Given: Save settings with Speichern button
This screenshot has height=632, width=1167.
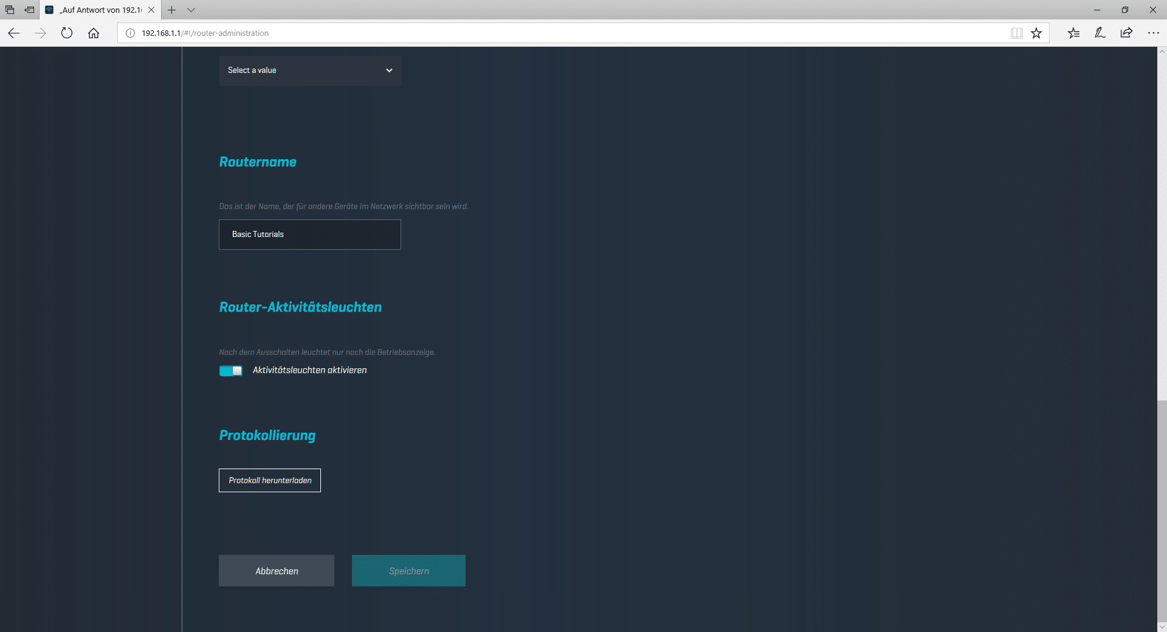Looking at the screenshot, I should [x=408, y=571].
